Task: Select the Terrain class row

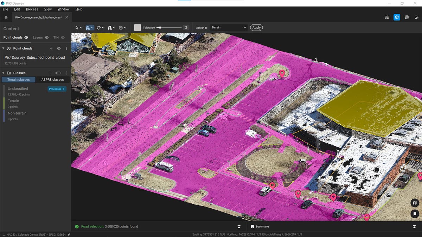Action: click(x=35, y=104)
